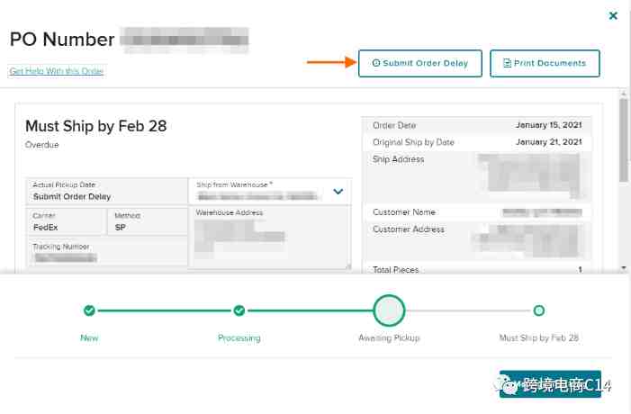Expand the Ship from Warehouse dropdown

(338, 191)
